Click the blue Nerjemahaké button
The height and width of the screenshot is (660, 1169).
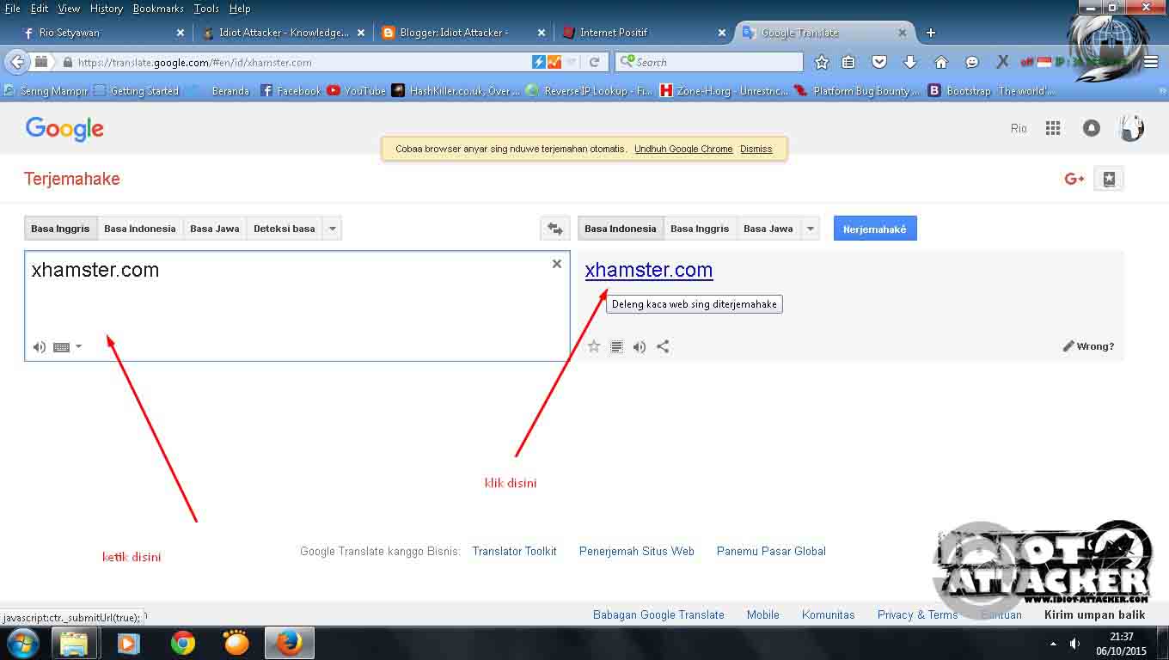click(x=875, y=229)
